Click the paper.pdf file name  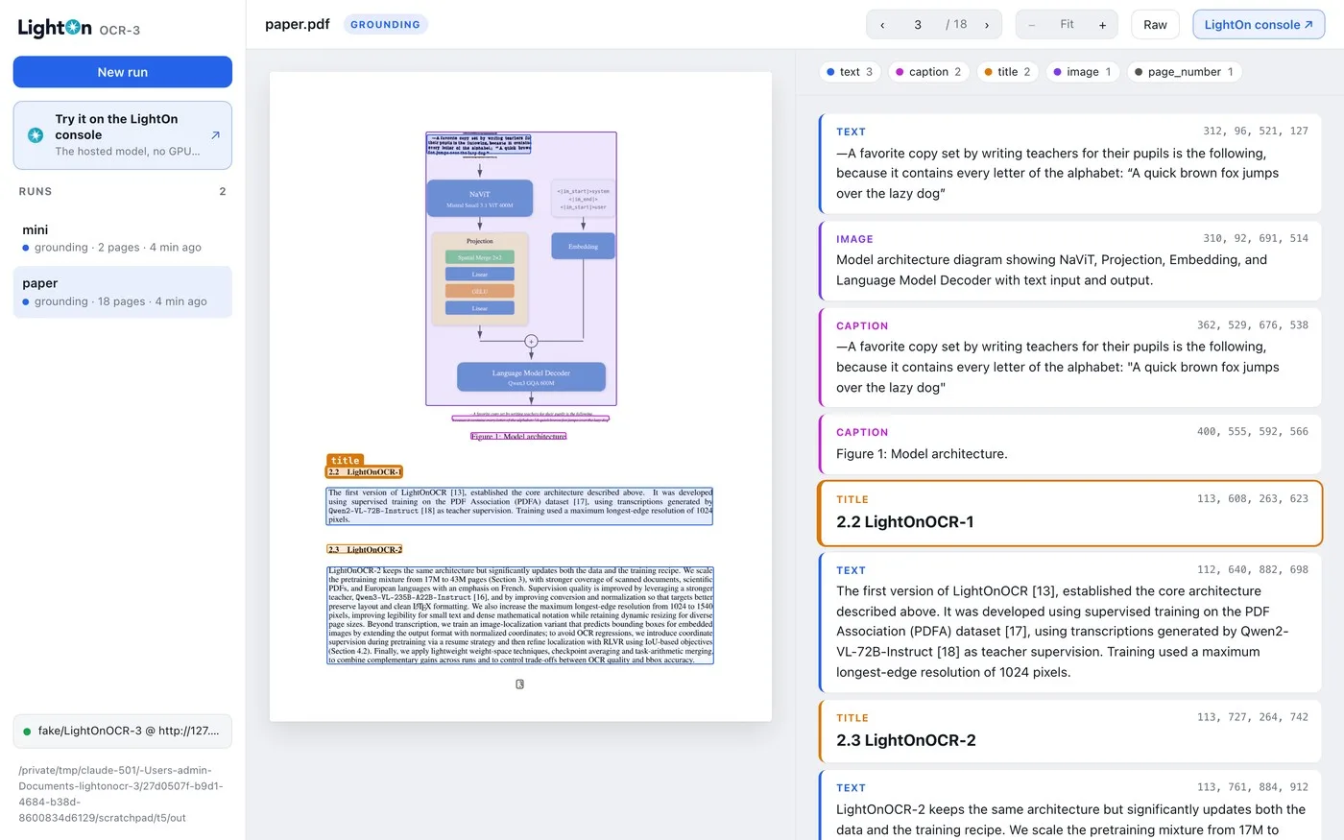click(298, 25)
